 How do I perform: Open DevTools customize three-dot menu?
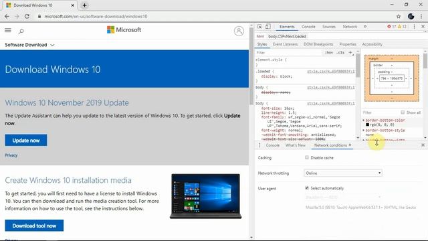[x=415, y=27]
